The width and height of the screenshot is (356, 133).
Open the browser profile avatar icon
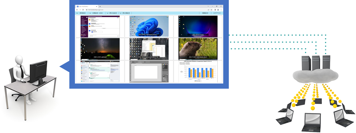pyautogui.click(x=218, y=10)
